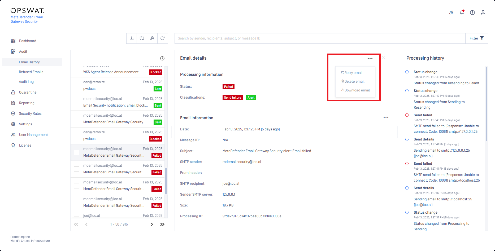Screen dimensions: 495x251
Task: Click the Audit sidebar icon
Action: point(13,51)
